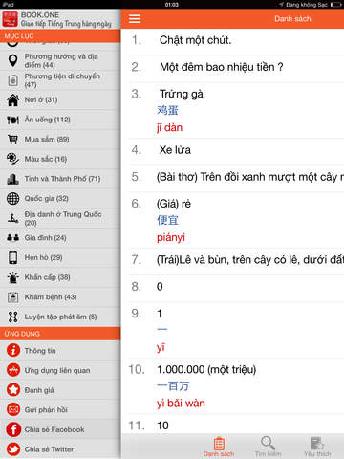Open Đánh giá to rate the app
The width and height of the screenshot is (344, 459).
click(60, 390)
